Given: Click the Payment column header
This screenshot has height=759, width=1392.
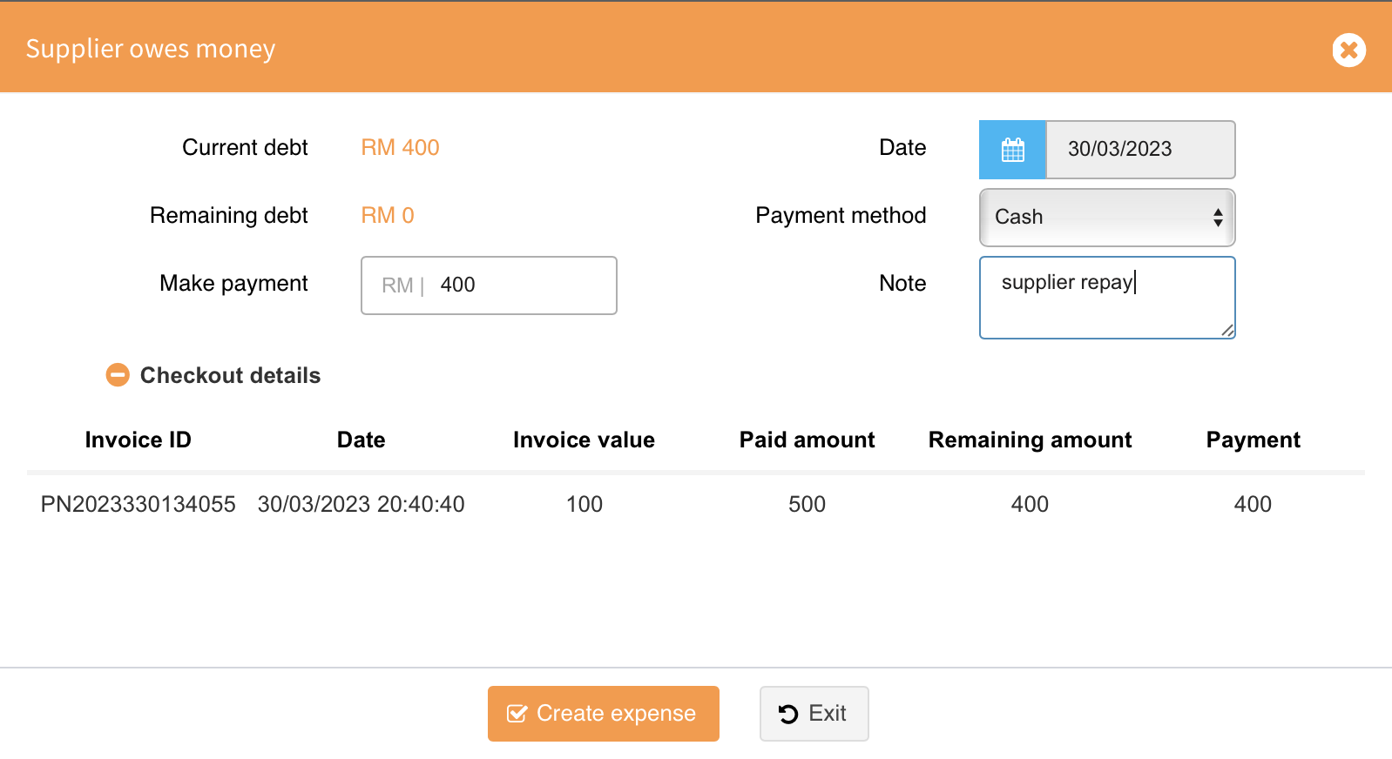Looking at the screenshot, I should click(x=1253, y=440).
